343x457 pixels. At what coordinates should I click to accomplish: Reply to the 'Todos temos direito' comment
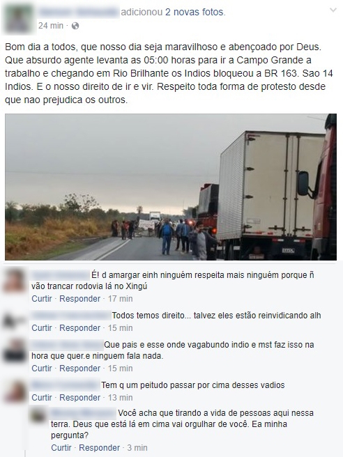click(80, 328)
